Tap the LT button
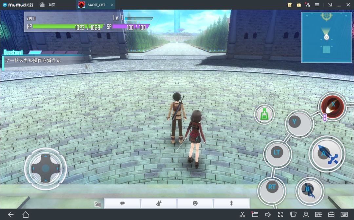Viewport: 354px width, 220px height. [x=278, y=154]
